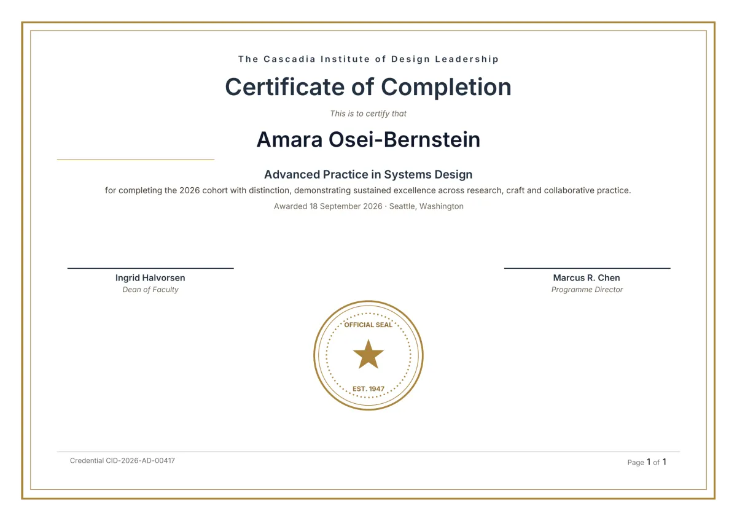This screenshot has width=737, height=521.
Task: Select recipient name Amara Osei-Bernstein
Action: [x=368, y=139]
